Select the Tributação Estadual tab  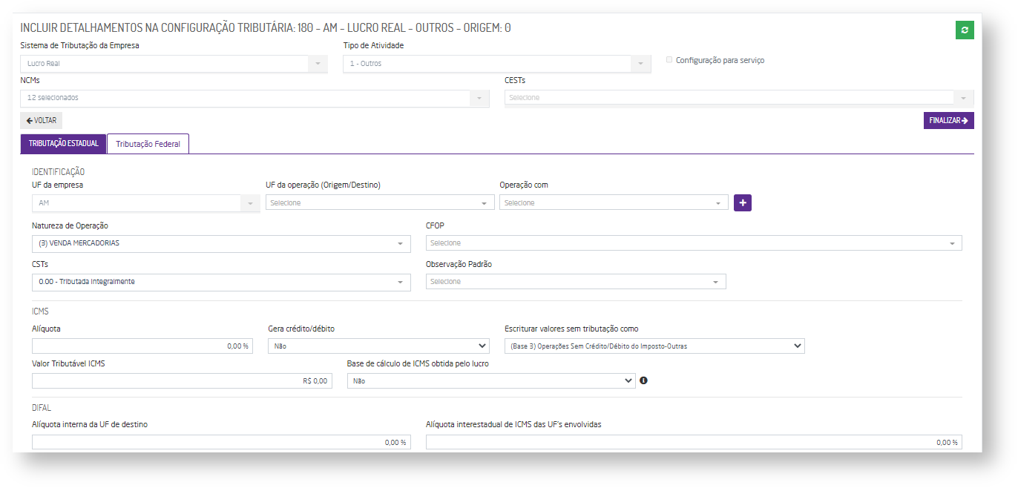pos(63,144)
